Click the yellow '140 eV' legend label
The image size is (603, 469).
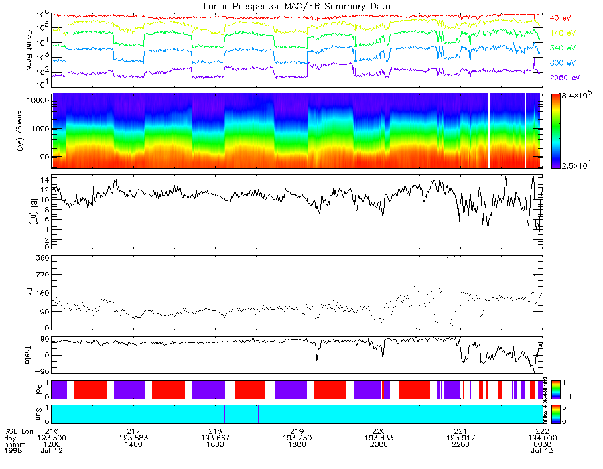click(563, 33)
